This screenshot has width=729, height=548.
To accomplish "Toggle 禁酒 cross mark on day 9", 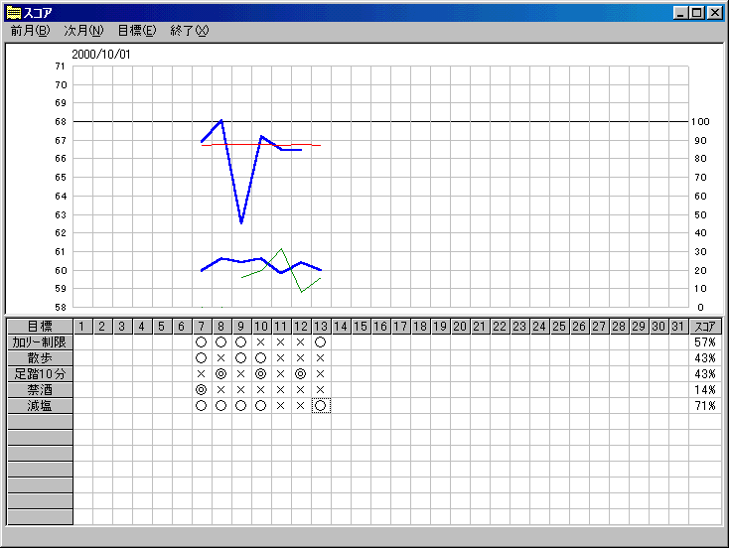I will point(240,390).
